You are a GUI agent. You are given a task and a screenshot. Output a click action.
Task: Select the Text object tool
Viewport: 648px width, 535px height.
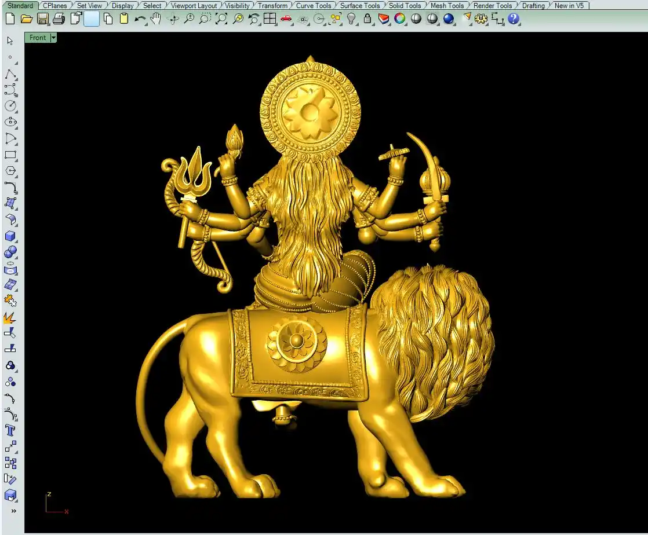[x=10, y=430]
